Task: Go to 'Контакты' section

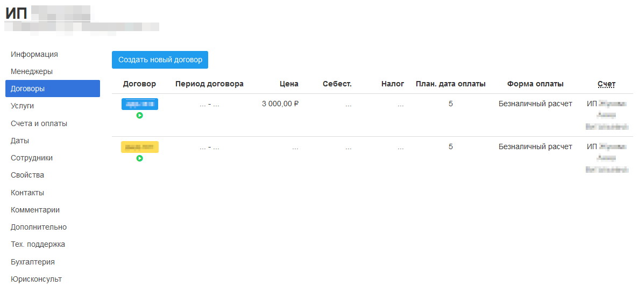Action: pos(27,193)
